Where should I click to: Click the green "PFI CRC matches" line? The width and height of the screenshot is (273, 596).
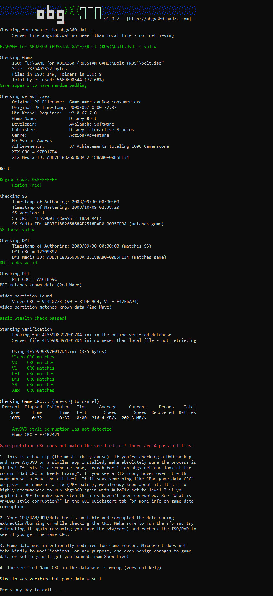33,374
